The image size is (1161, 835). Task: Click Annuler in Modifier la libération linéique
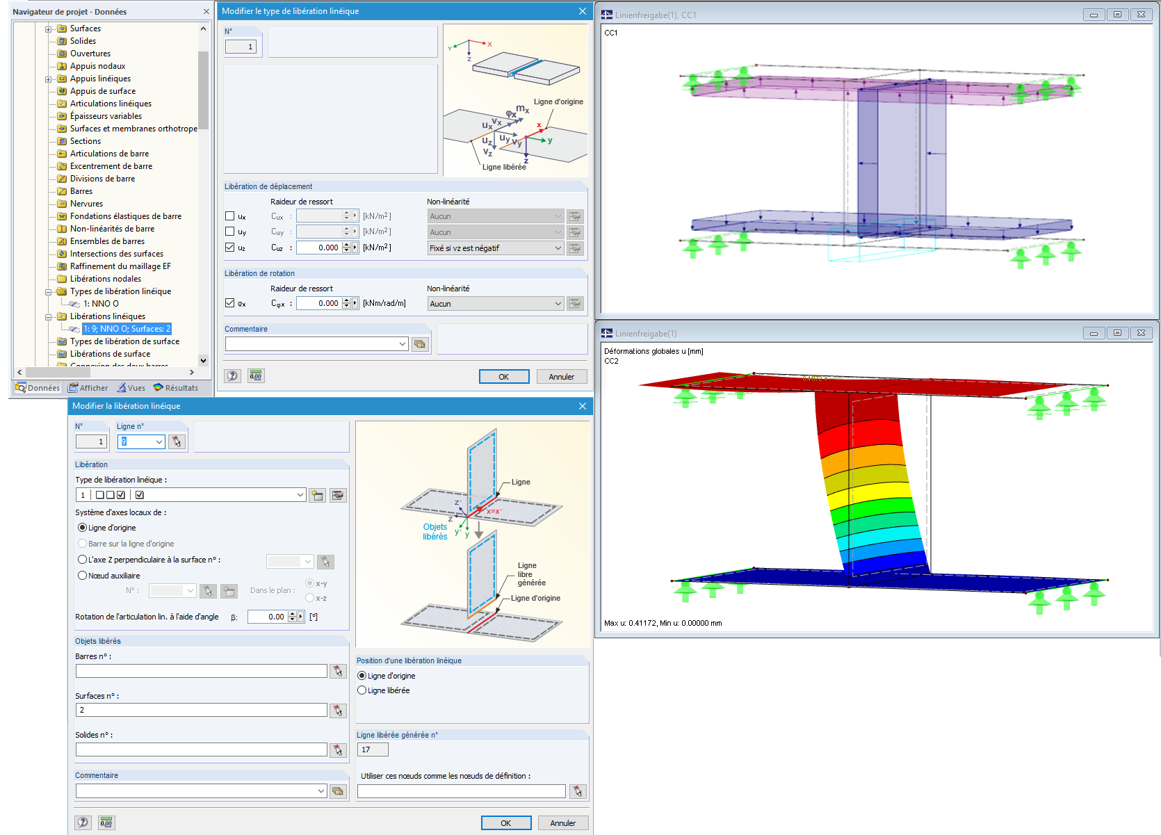click(x=563, y=823)
